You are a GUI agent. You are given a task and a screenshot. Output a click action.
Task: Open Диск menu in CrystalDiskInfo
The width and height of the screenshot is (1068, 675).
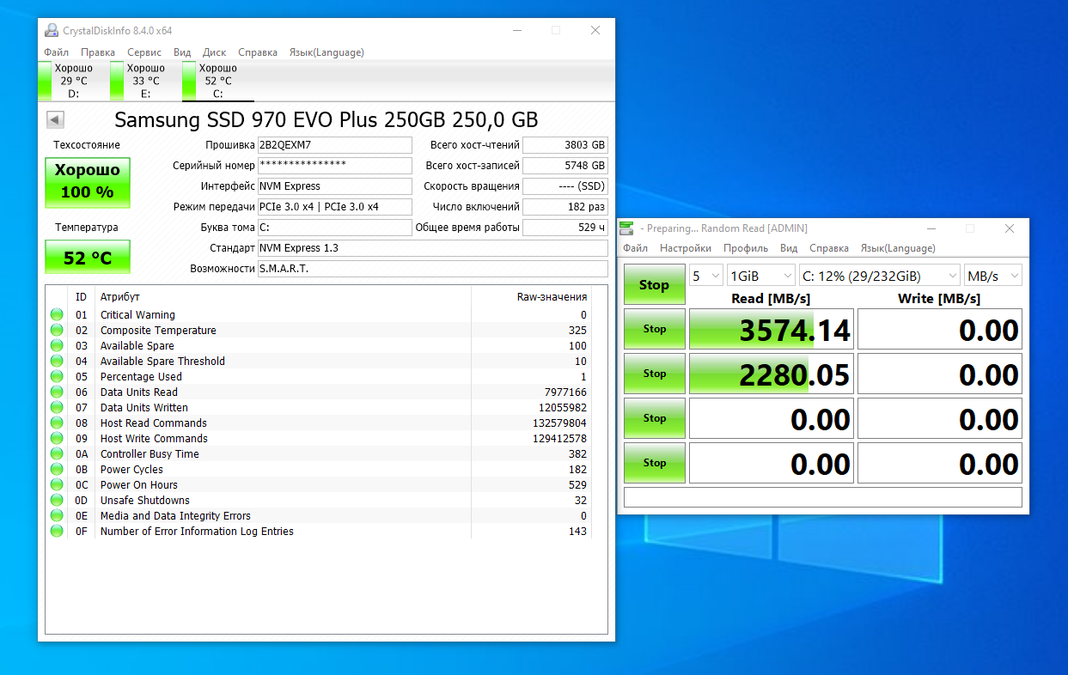[x=215, y=52]
